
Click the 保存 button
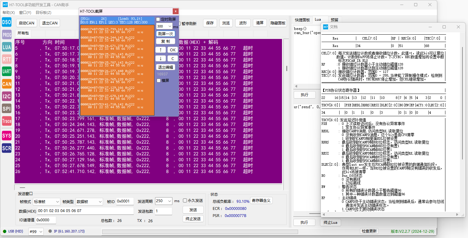point(210,23)
